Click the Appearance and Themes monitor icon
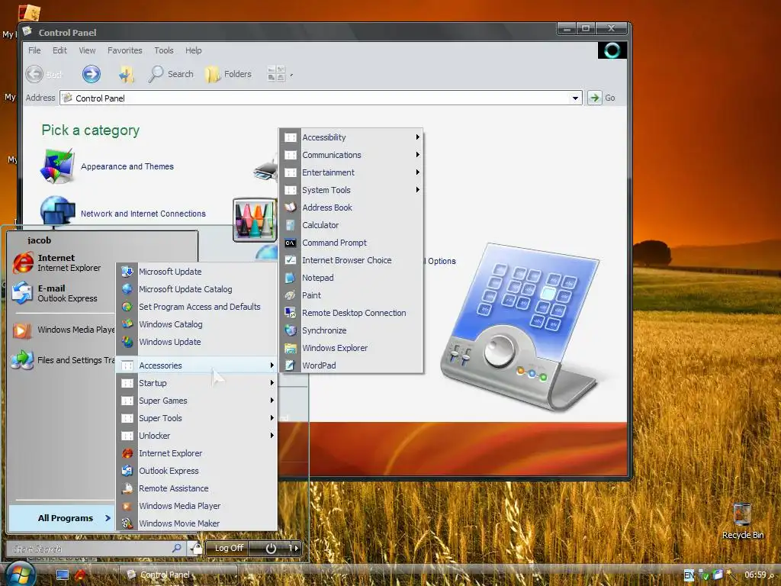 tap(57, 166)
